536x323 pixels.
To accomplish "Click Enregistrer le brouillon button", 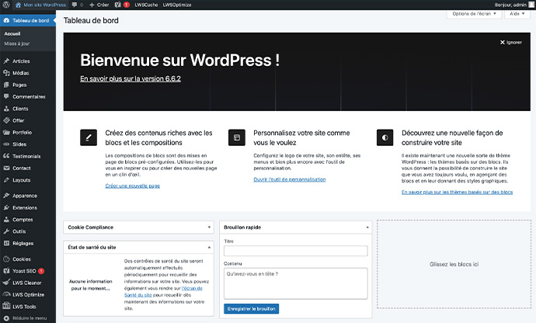I will pos(251,309).
